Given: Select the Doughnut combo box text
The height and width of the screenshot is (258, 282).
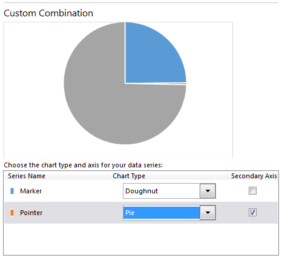Looking at the screenshot, I should coord(142,191).
